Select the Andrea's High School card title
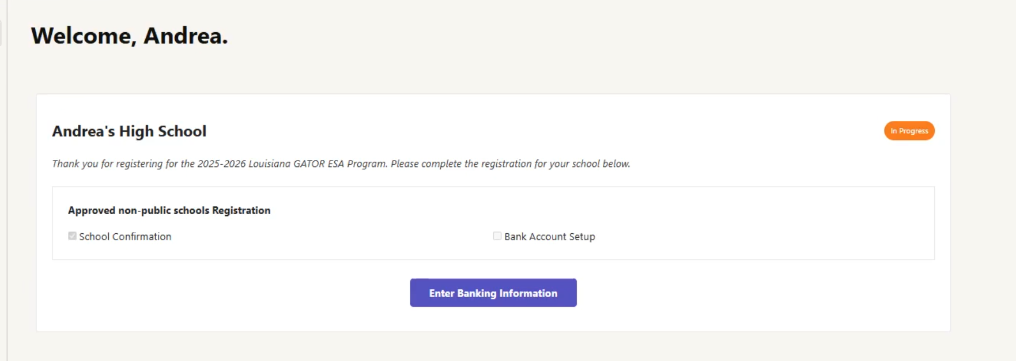 coord(129,131)
